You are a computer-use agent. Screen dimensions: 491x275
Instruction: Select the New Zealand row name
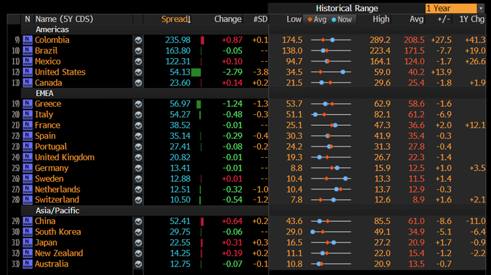(x=59, y=253)
